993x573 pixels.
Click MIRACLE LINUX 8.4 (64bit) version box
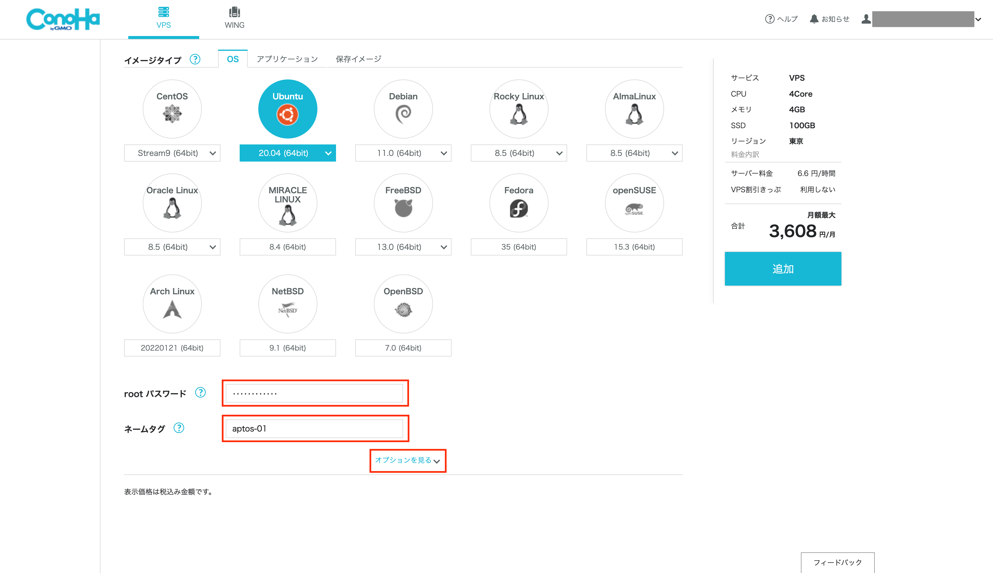pyautogui.click(x=288, y=247)
